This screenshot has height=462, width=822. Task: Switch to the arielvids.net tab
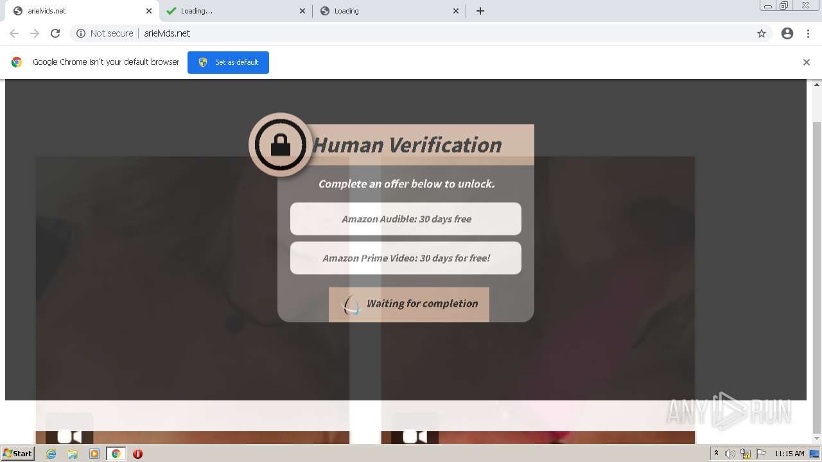(82, 11)
